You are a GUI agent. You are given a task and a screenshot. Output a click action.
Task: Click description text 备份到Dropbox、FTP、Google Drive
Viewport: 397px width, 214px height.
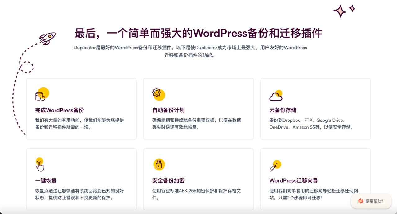(x=311, y=124)
